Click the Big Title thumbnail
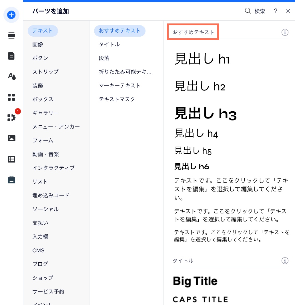The height and width of the screenshot is (305, 295). click(195, 281)
